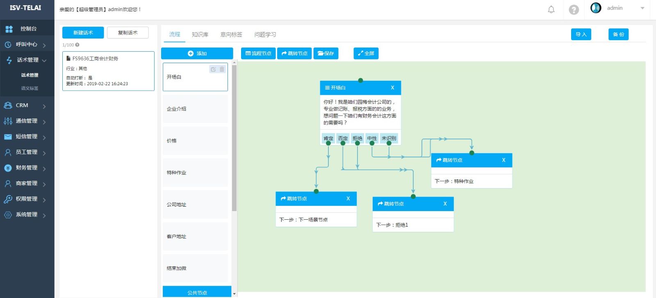The width and height of the screenshot is (656, 298).
Task: Open the admin user dropdown arrow
Action: pyautogui.click(x=642, y=8)
